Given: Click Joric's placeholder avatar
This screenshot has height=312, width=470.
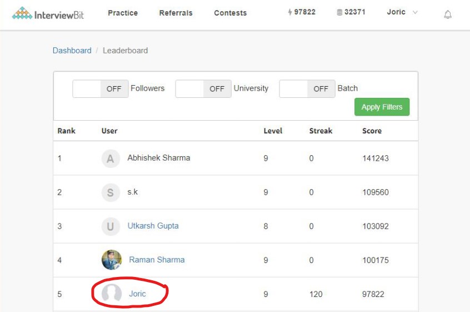Looking at the screenshot, I should 112,293.
